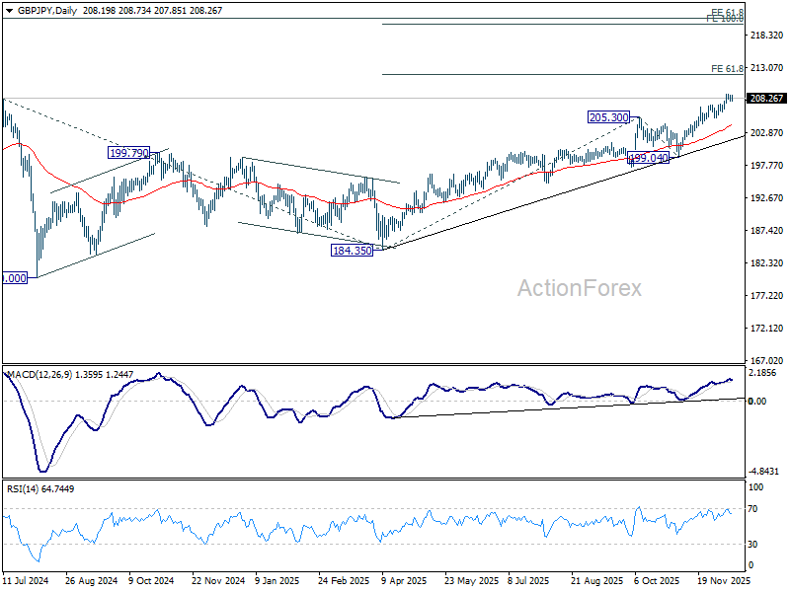790x592 pixels.
Task: Click the 167.020 price axis label
Action: (766, 360)
